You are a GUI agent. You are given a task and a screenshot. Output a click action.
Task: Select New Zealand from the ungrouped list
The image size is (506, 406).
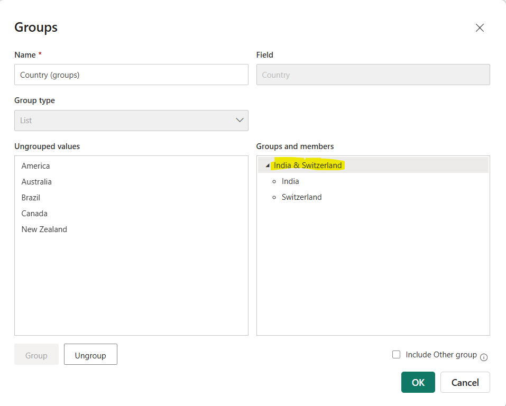tap(44, 229)
